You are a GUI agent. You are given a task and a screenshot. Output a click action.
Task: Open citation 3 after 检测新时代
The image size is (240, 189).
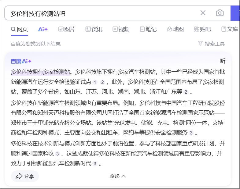[x=95, y=164]
